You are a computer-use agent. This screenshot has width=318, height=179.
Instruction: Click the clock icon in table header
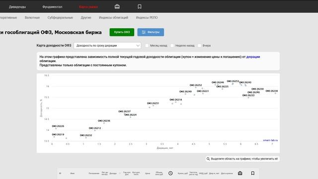170,173
